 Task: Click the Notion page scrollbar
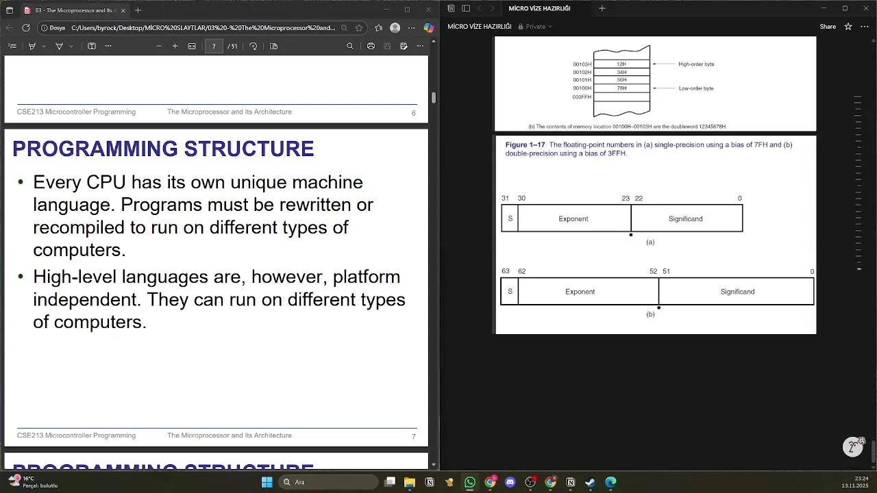point(874,452)
